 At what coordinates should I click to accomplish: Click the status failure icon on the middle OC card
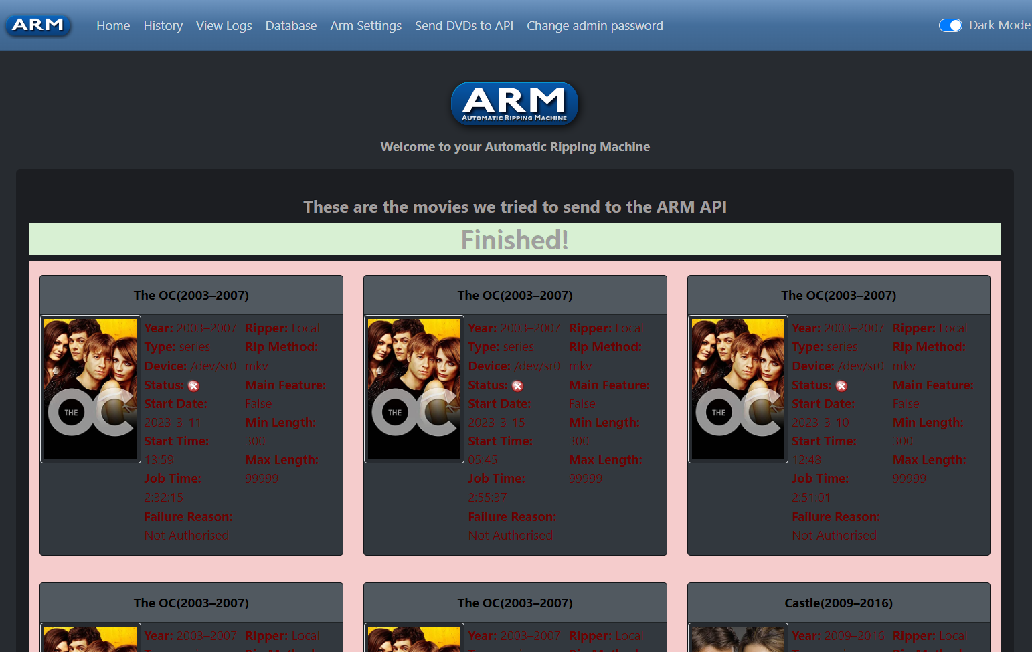[x=517, y=386]
